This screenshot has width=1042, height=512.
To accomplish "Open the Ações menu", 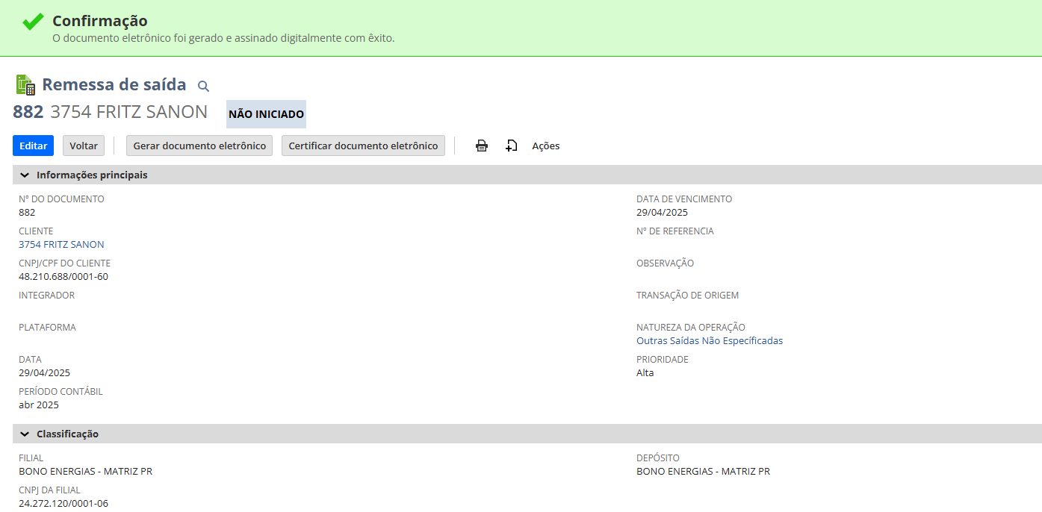I will pyautogui.click(x=545, y=146).
